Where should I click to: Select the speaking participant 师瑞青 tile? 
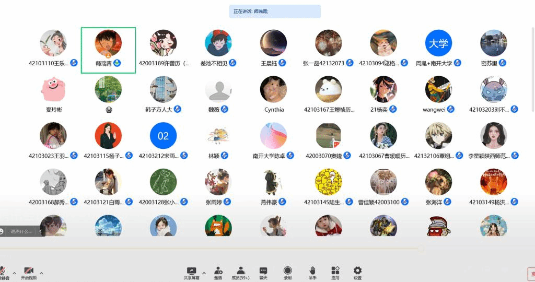(x=108, y=50)
